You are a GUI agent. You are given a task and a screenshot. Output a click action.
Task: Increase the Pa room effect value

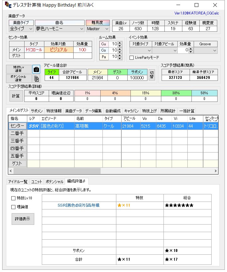click(x=120, y=55)
